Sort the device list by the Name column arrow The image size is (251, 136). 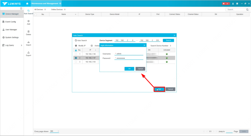76,14
